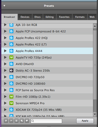Viewport: 98px width, 127px height.
Task: Expand Film-HD 1080p (2.39x1) preset
Action: 5,97
